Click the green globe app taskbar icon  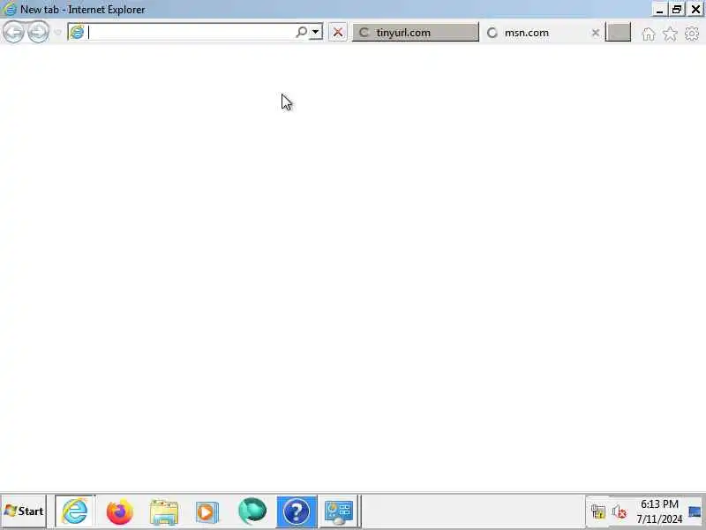252,511
